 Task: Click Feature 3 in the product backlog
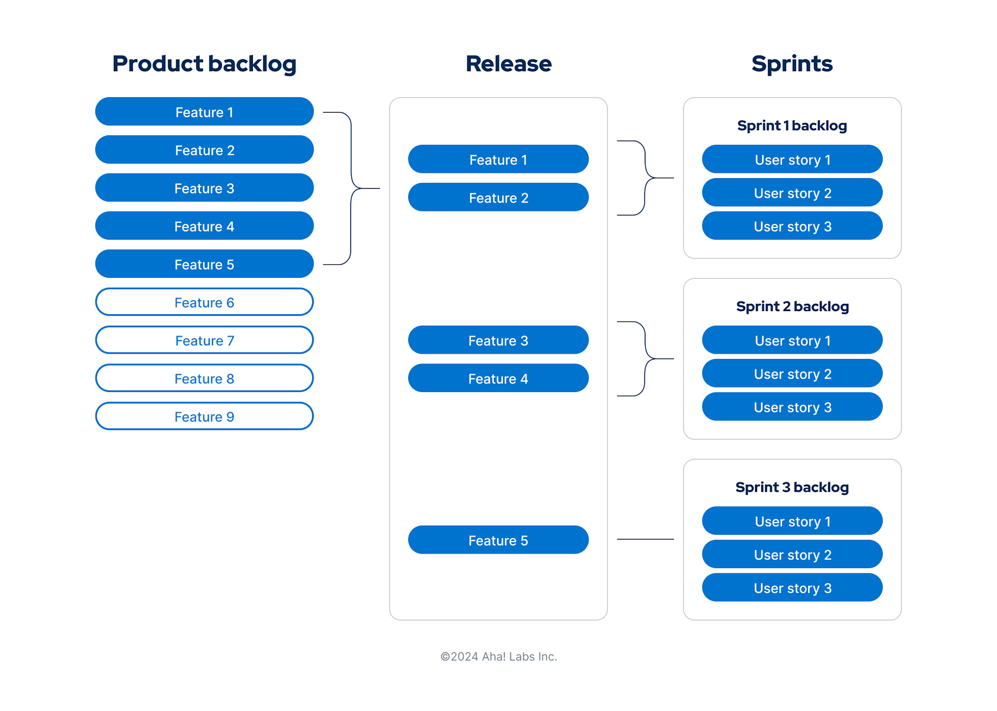(x=204, y=187)
